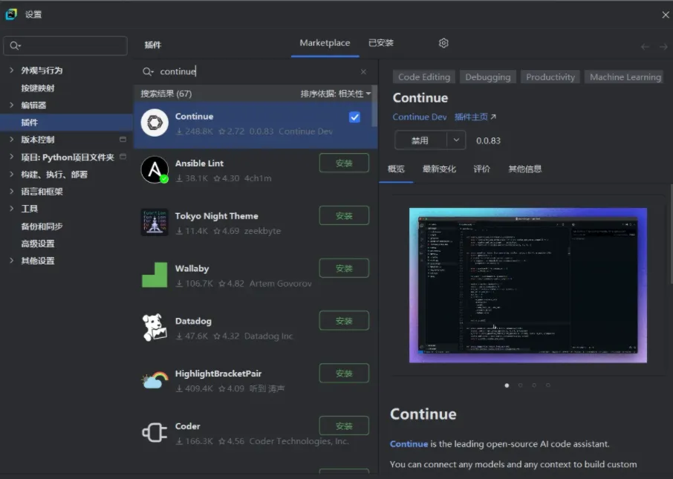Viewport: 673px width, 479px height.
Task: Expand 工具 settings group
Action: [x=12, y=208]
